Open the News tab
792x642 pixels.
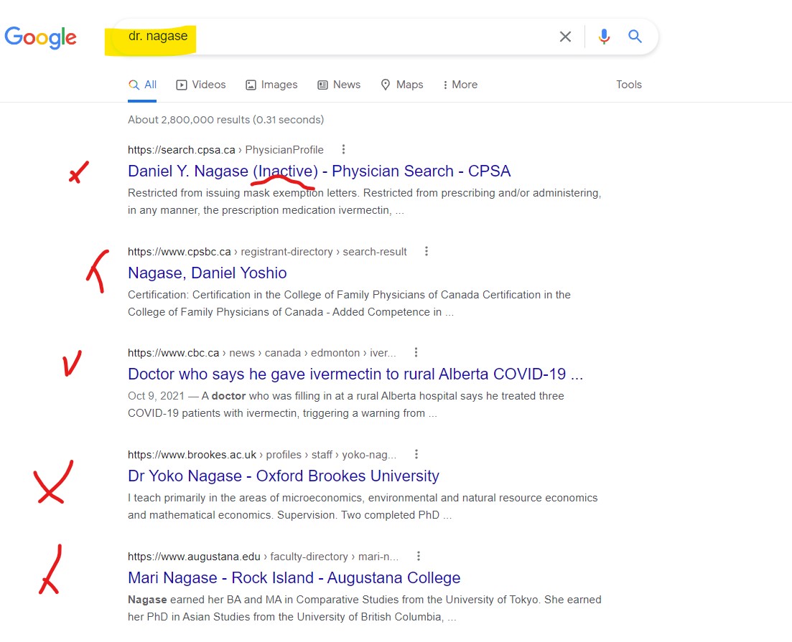[x=339, y=85]
